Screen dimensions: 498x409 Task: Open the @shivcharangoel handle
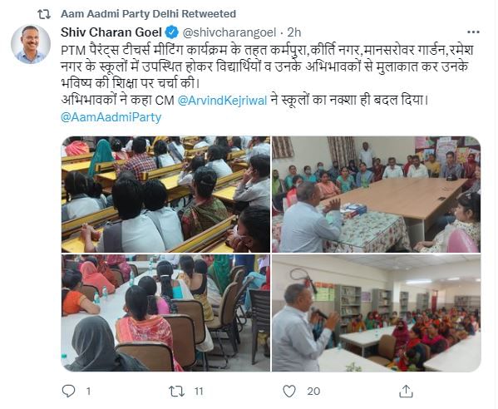pos(229,32)
